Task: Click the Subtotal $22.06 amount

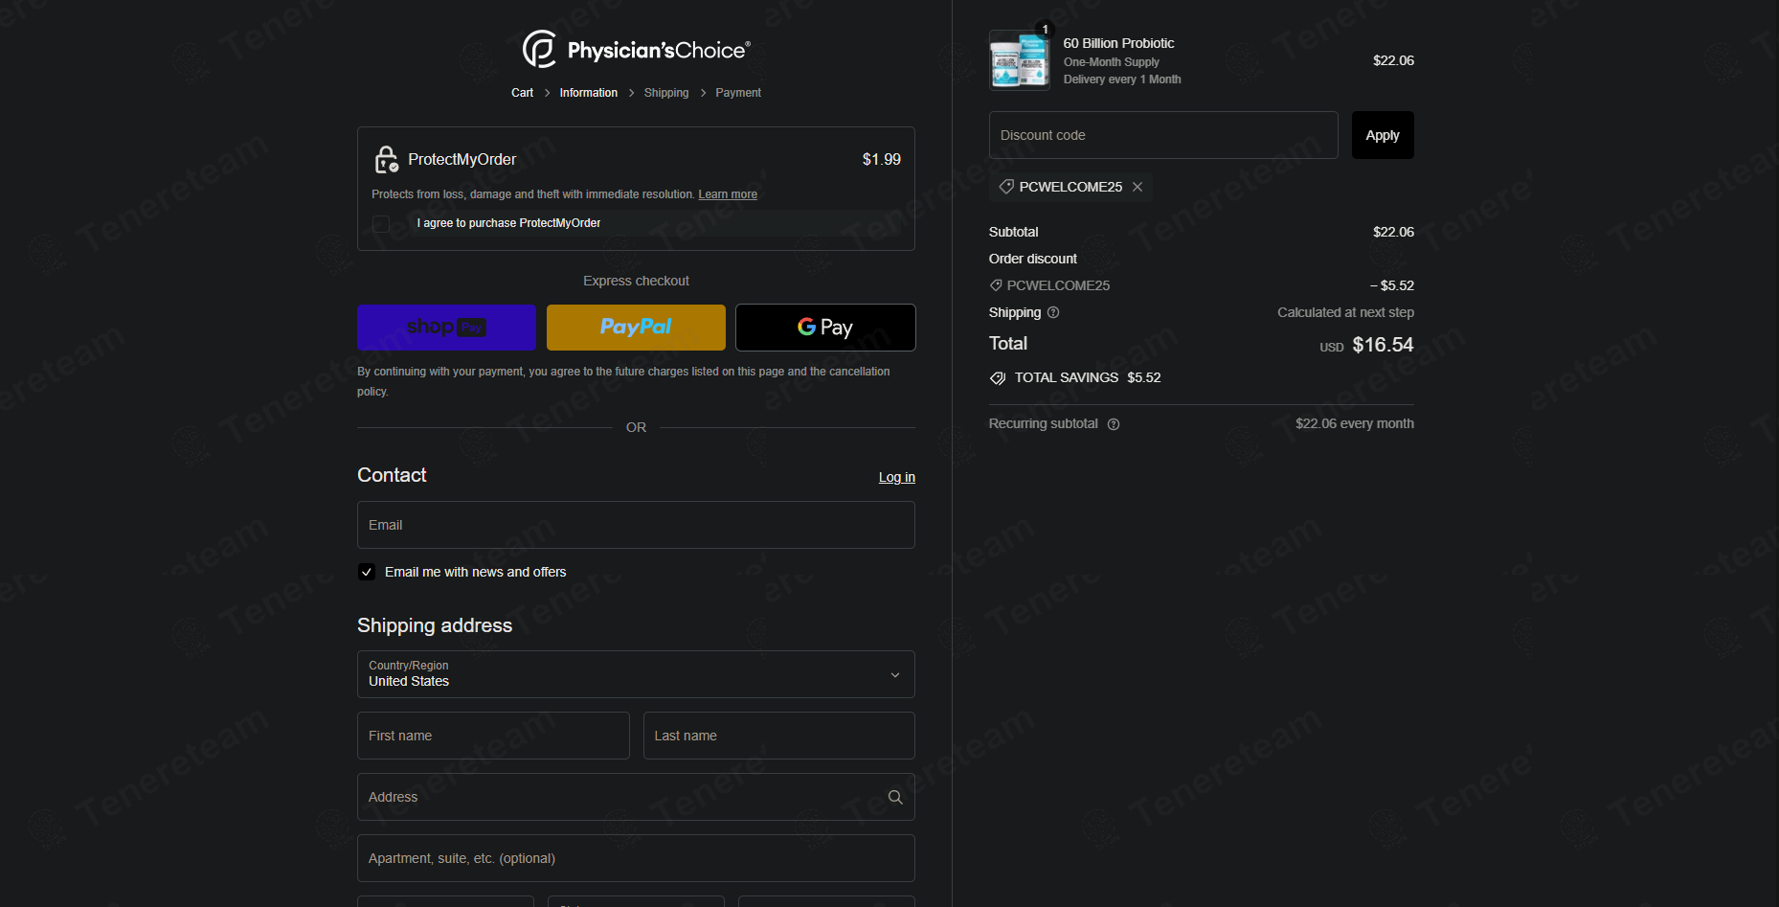Action: point(1393,232)
